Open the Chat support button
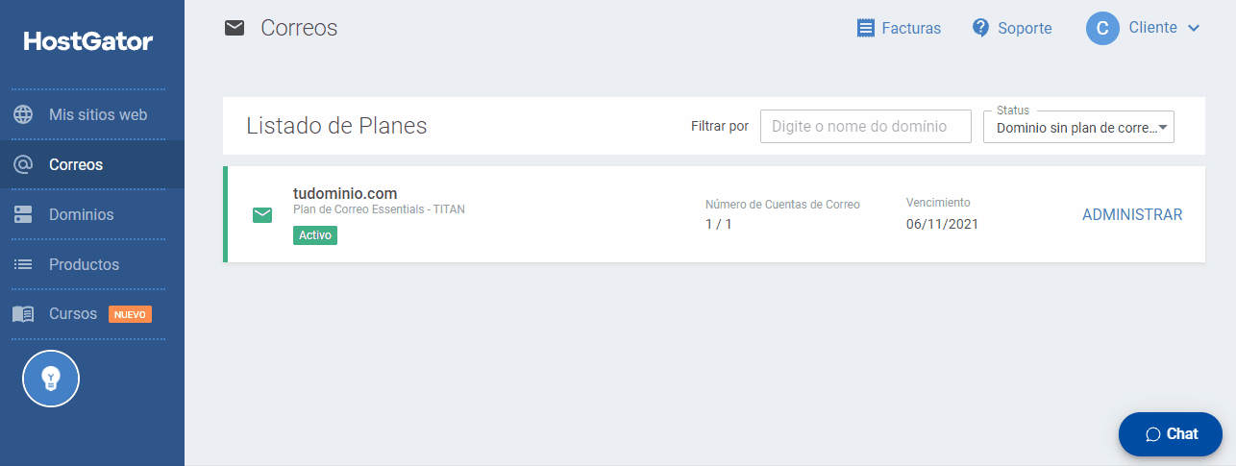Image resolution: width=1236 pixels, height=466 pixels. coord(1171,434)
